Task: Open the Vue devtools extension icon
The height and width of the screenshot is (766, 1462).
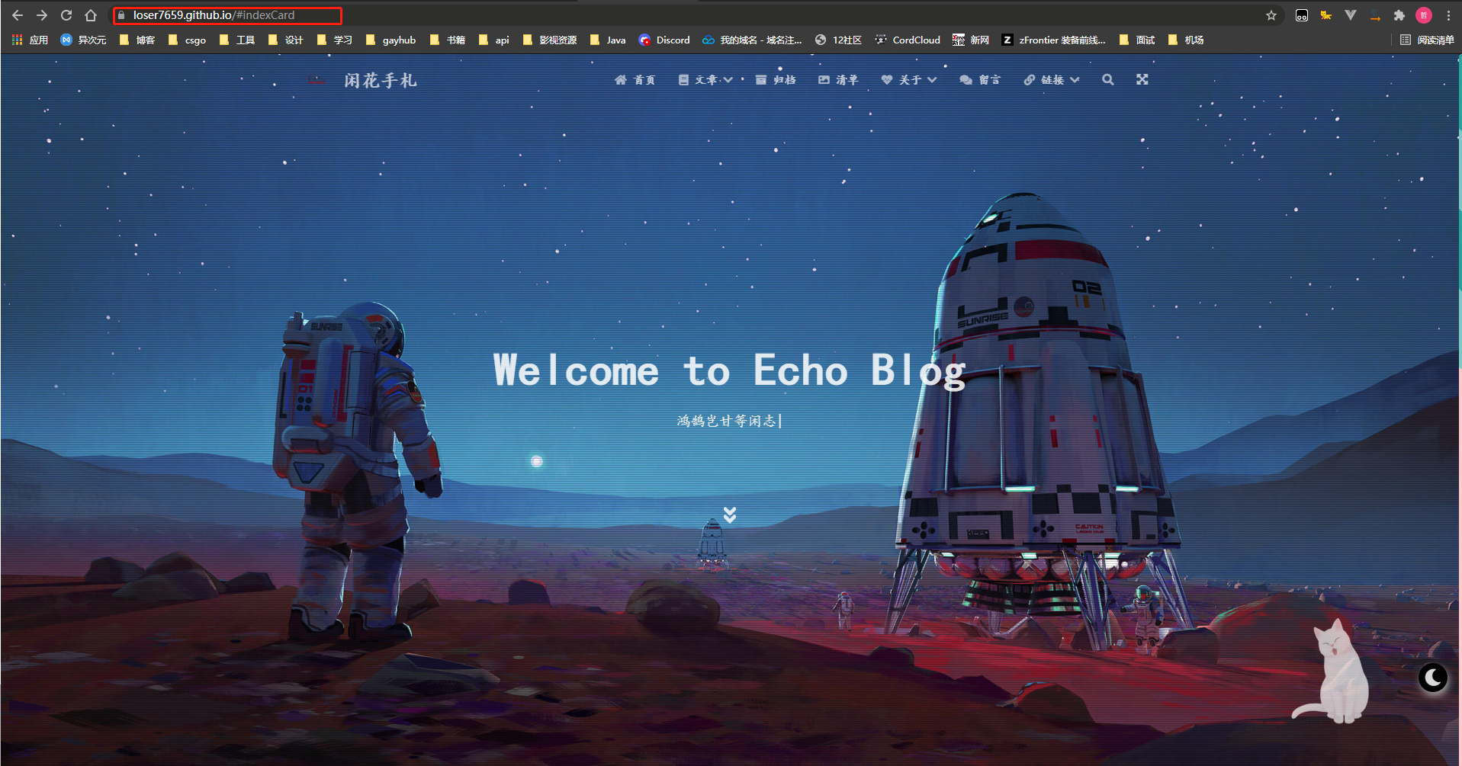Action: (x=1351, y=15)
